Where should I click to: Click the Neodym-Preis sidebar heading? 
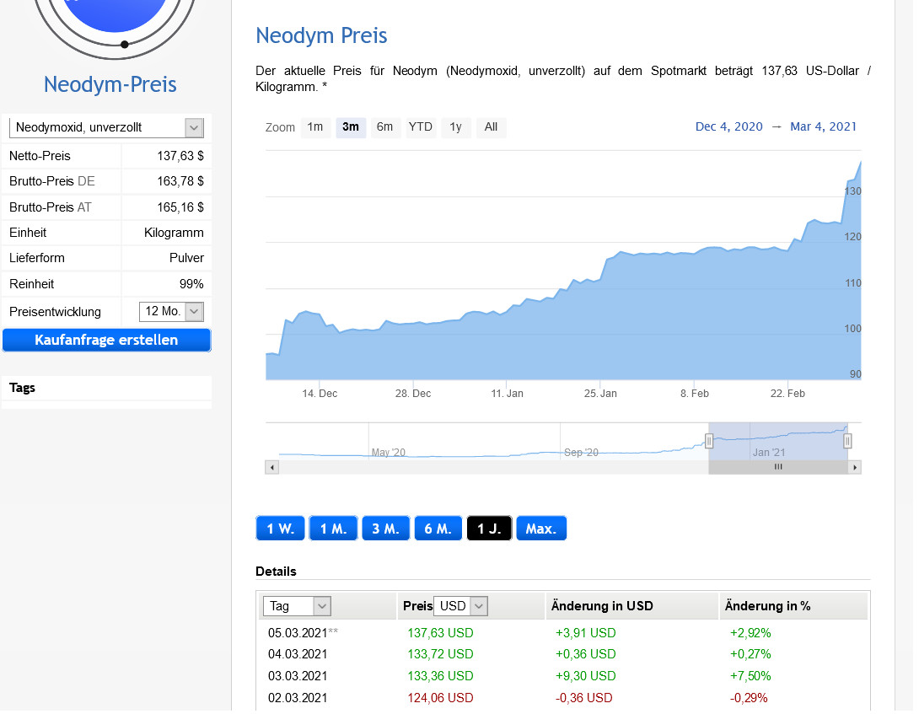point(110,85)
